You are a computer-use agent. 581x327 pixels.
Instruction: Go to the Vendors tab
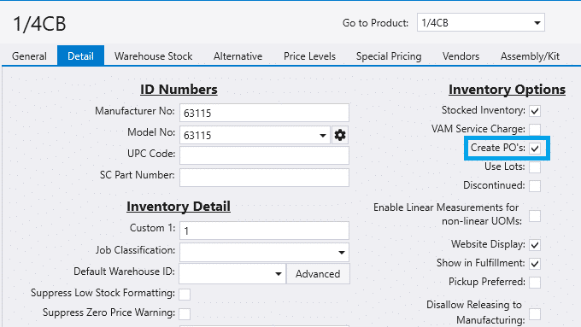click(x=461, y=56)
